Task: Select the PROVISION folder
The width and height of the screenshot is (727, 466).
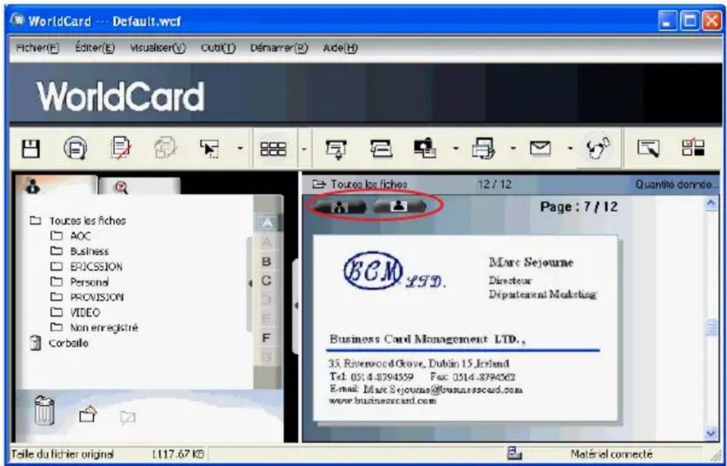Action: pos(87,297)
